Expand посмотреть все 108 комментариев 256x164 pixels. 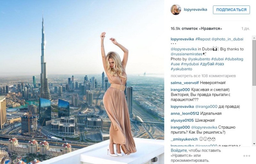tap(203, 76)
